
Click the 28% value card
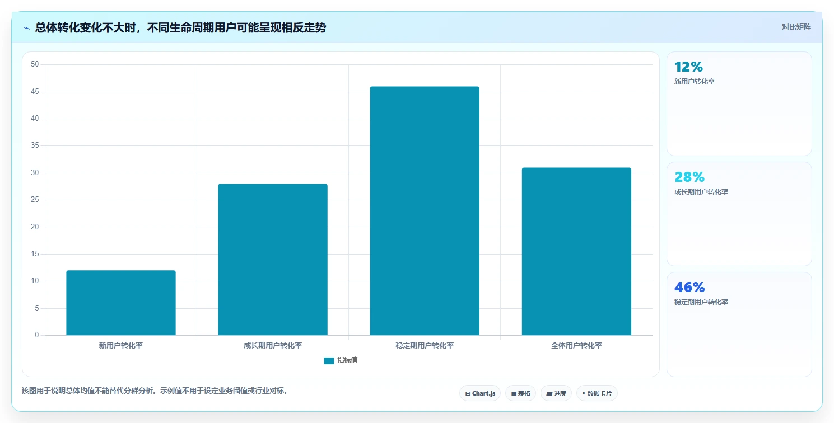click(x=739, y=214)
